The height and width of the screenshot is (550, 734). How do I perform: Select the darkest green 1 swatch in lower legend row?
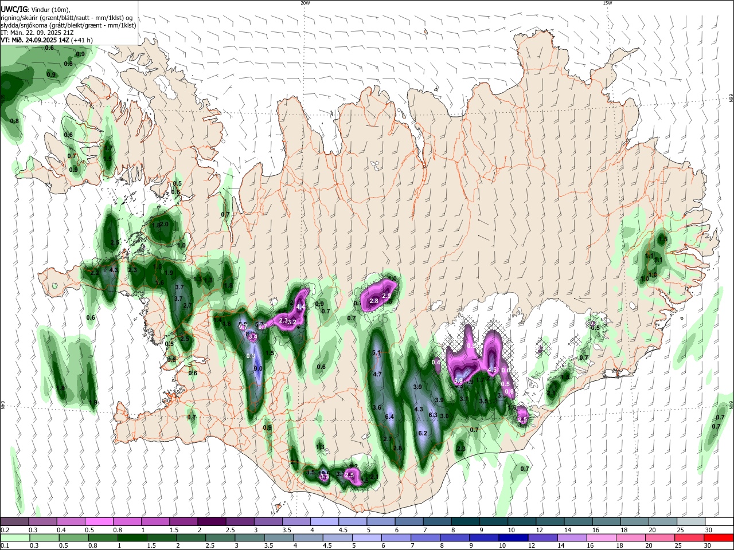click(x=132, y=537)
